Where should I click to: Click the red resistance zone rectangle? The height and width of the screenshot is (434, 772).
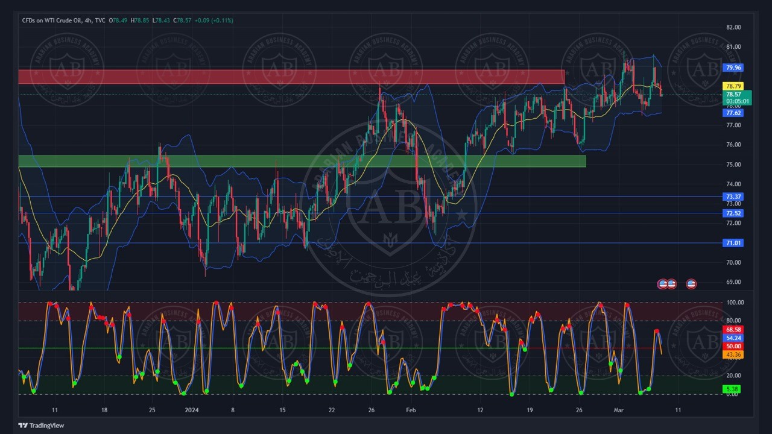pyautogui.click(x=291, y=77)
